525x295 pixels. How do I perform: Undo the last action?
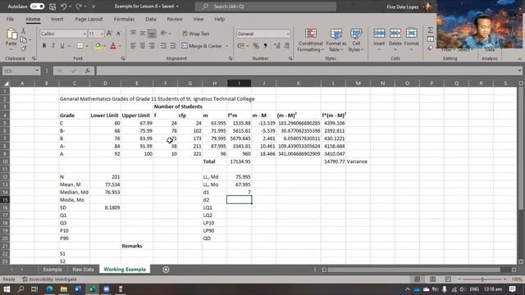pos(64,7)
